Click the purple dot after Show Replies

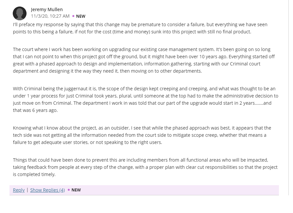coord(69,190)
